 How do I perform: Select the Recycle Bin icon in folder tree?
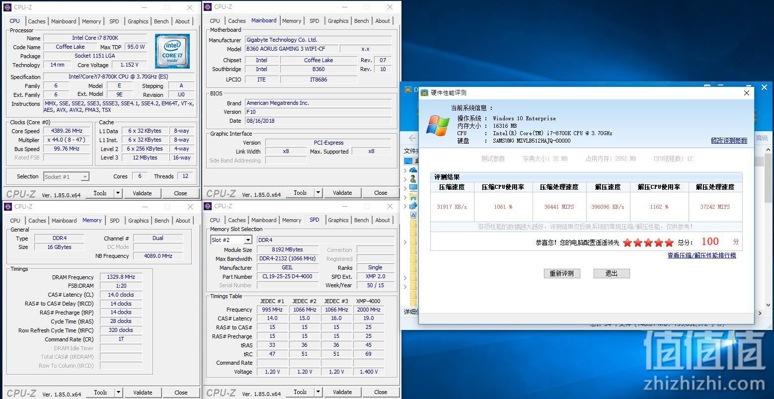coord(413,215)
